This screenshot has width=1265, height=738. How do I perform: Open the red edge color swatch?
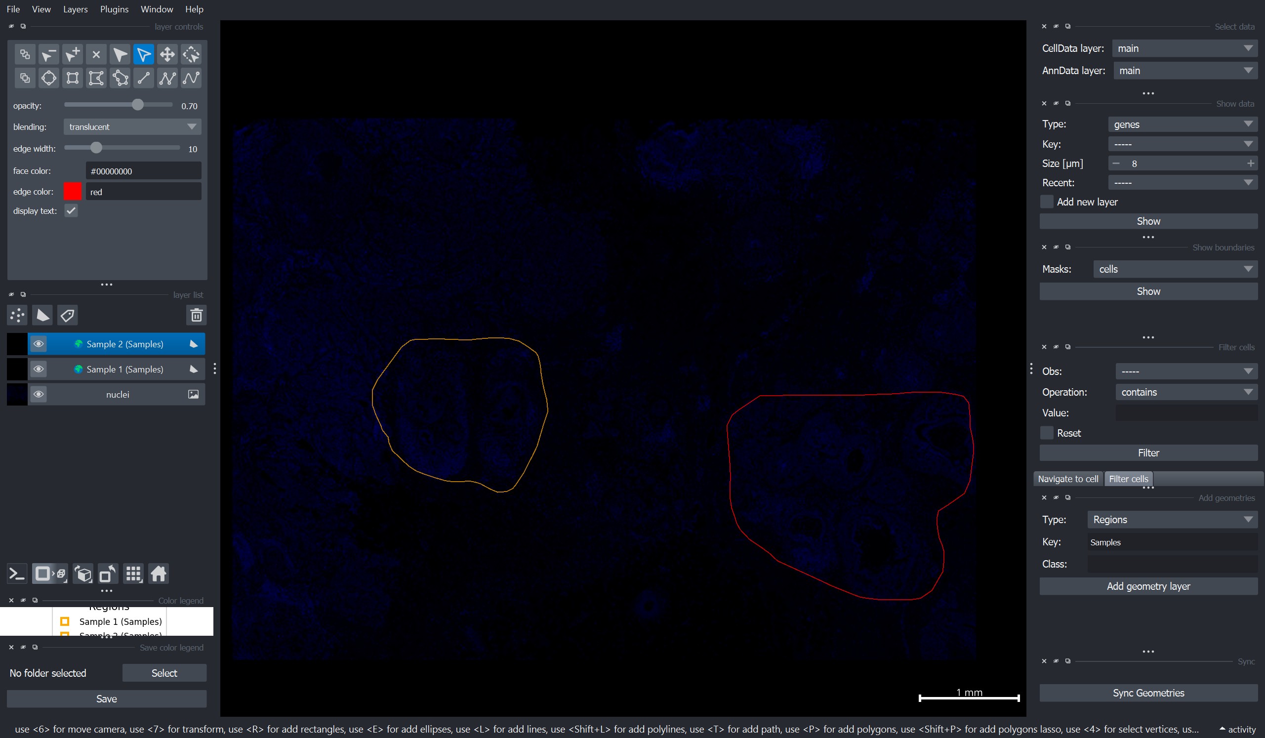pos(72,192)
